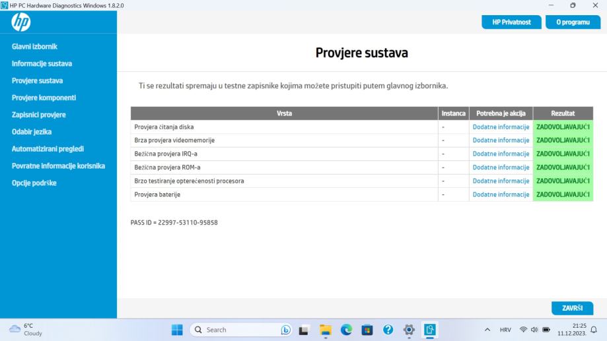Click ZADOVOLJAVAJUĆI result for Provjera čitanja diska
The image size is (607, 341).
pyautogui.click(x=563, y=127)
